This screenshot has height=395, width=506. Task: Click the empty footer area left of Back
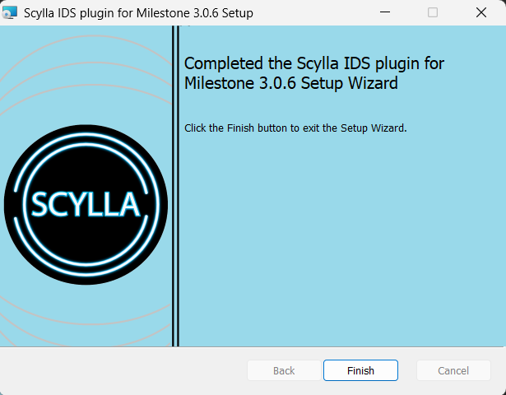pyautogui.click(x=123, y=370)
